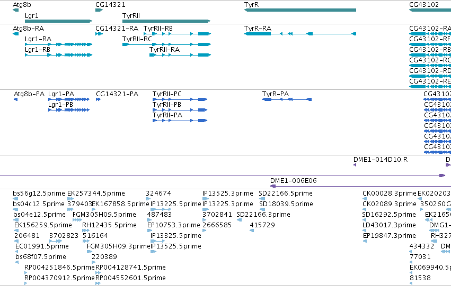451x286 pixels.
Task: Click the TyrR-RA transcript label
Action: tap(258, 29)
